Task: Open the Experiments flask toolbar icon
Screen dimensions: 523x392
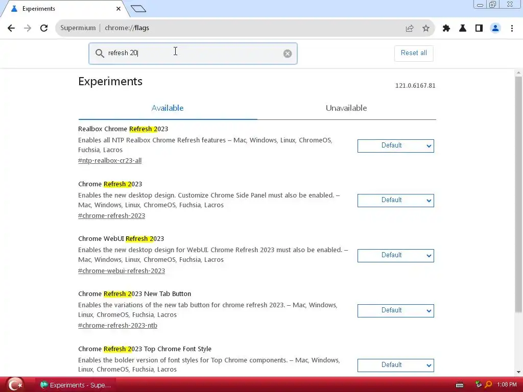Action: pos(463,29)
